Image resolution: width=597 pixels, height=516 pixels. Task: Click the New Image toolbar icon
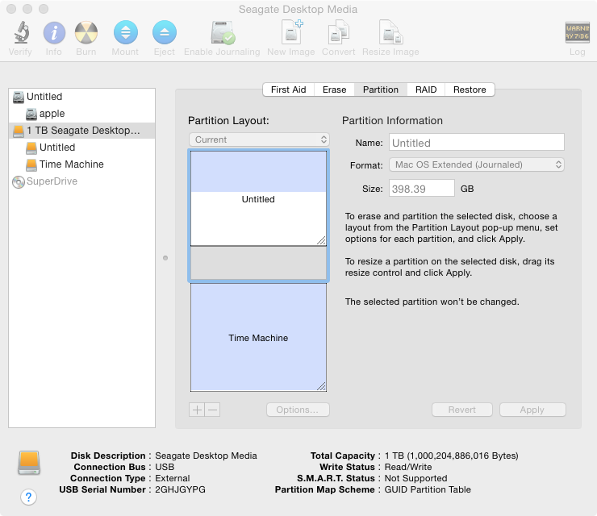pos(292,31)
